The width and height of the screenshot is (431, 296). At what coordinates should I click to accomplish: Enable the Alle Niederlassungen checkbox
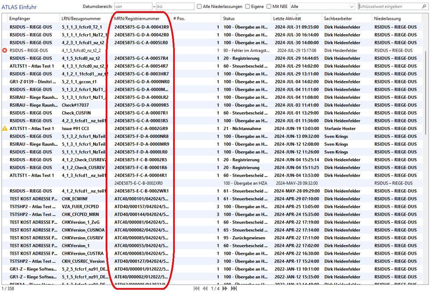[199, 7]
